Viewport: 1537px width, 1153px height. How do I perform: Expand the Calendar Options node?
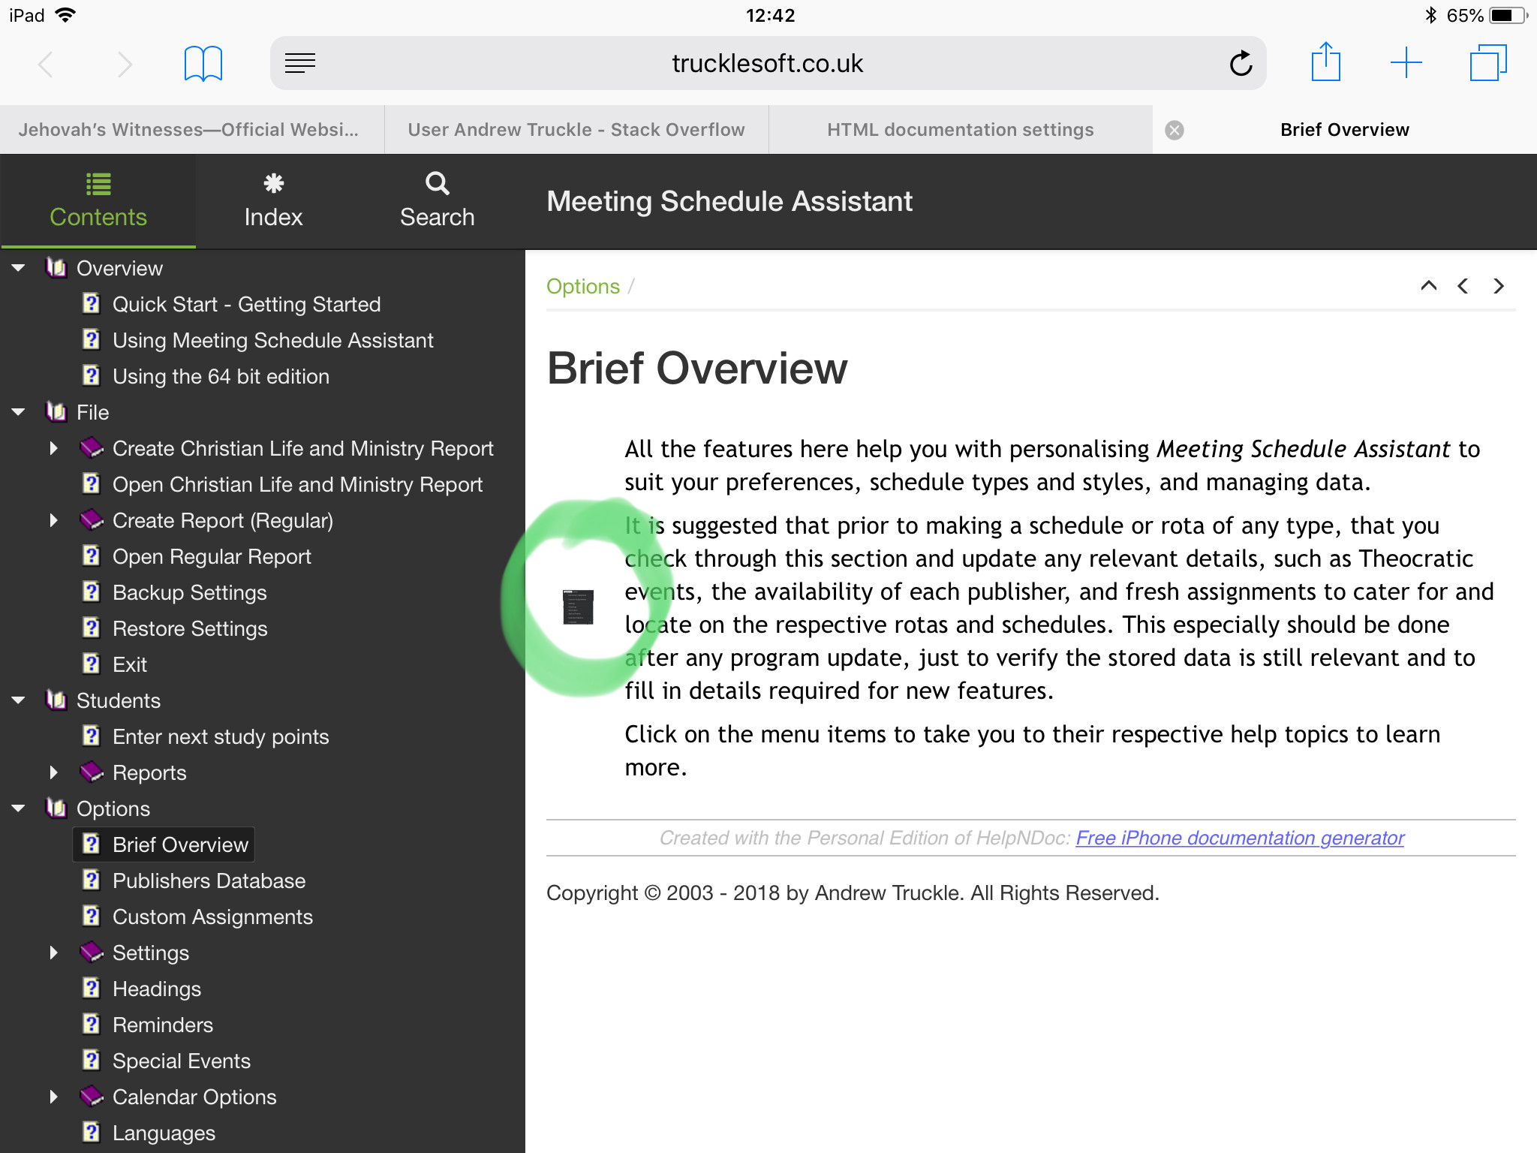(x=53, y=1097)
